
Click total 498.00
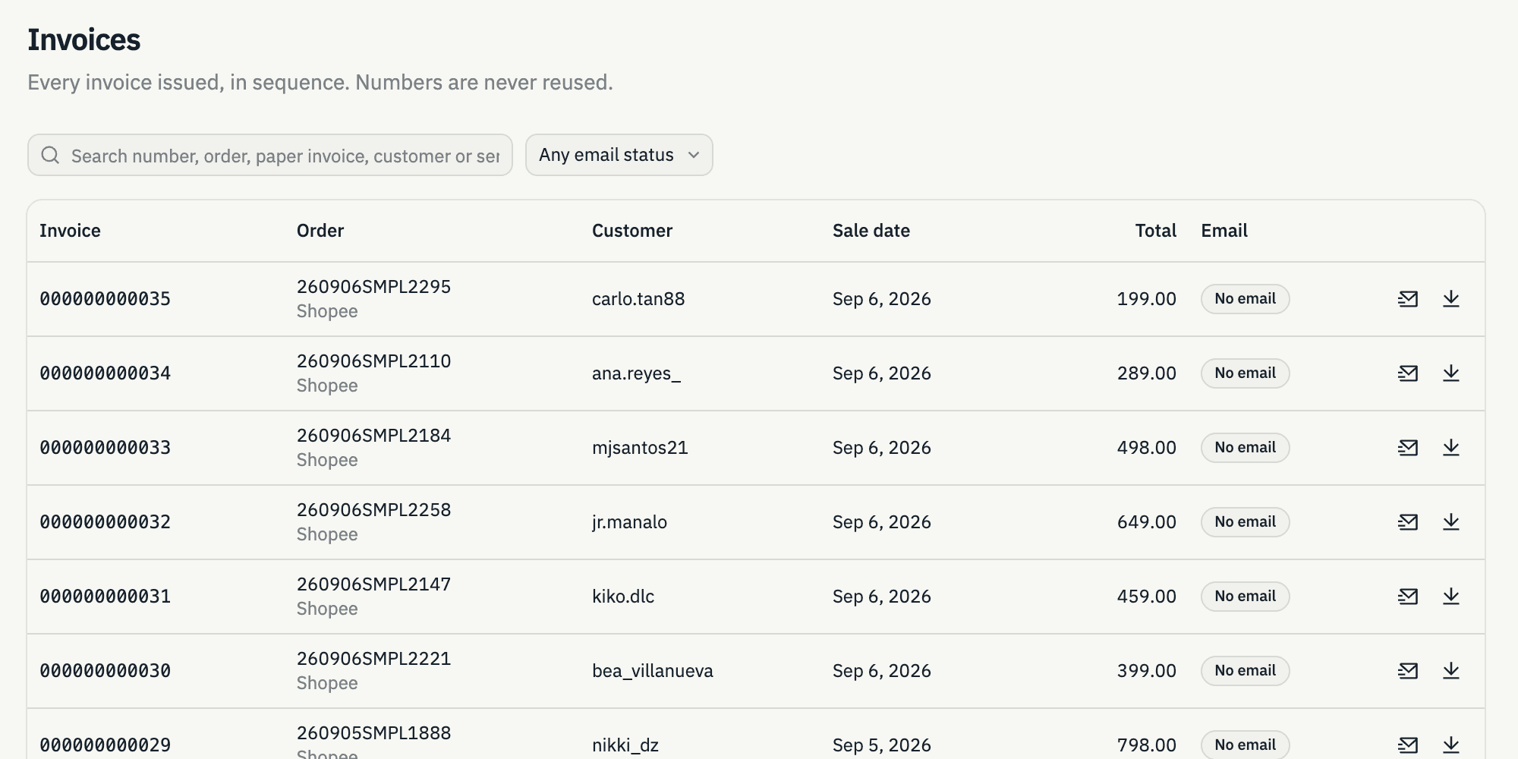point(1147,448)
